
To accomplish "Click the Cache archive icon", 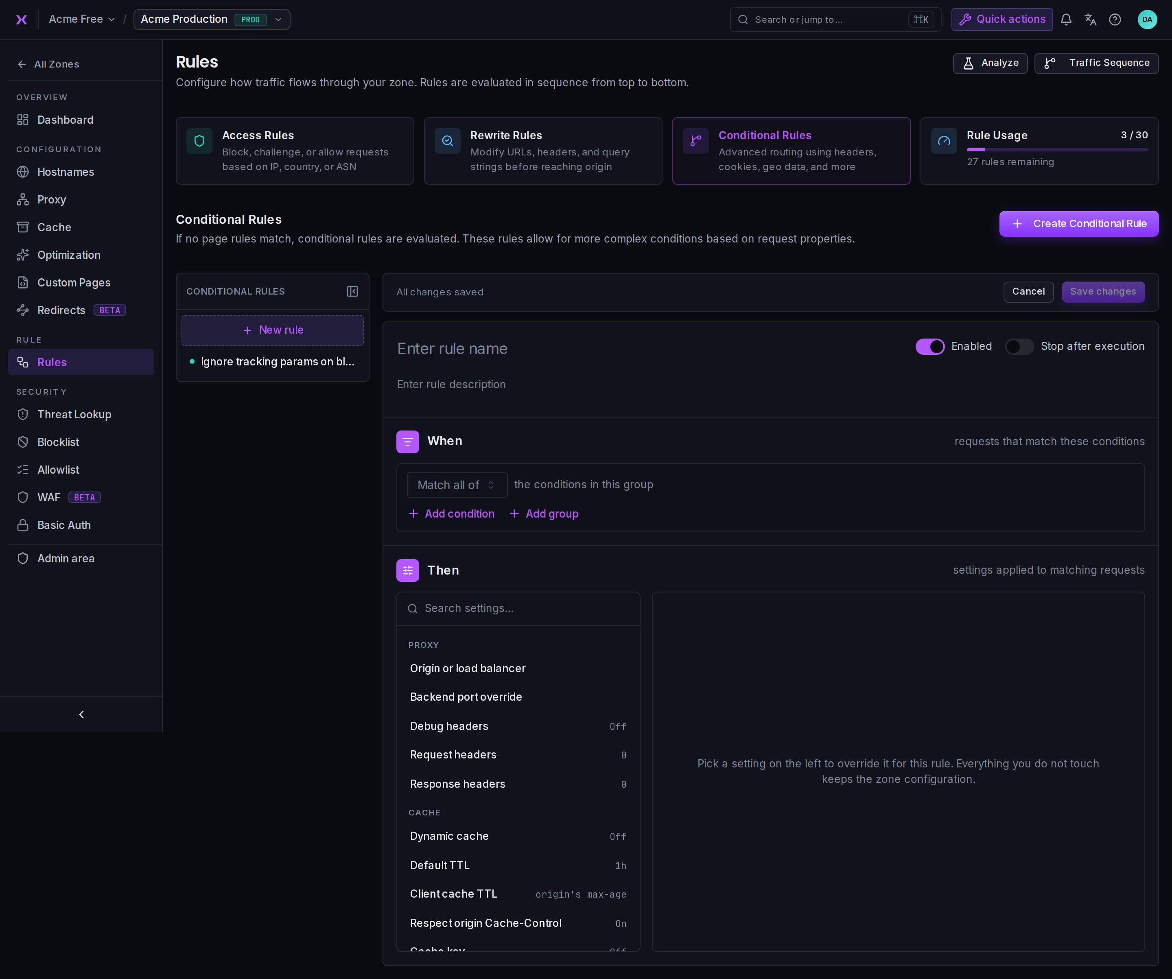I will click(x=23, y=227).
